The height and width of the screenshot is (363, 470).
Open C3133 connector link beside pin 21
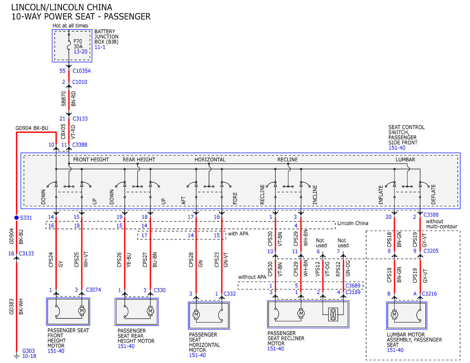[x=80, y=118]
